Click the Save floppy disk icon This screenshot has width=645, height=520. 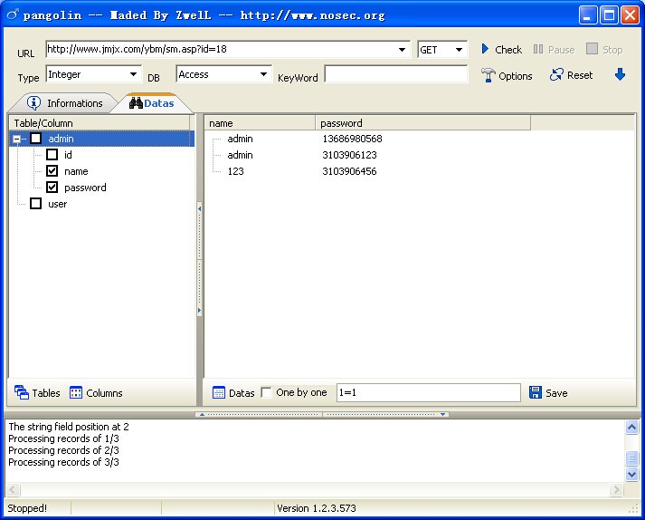(536, 392)
